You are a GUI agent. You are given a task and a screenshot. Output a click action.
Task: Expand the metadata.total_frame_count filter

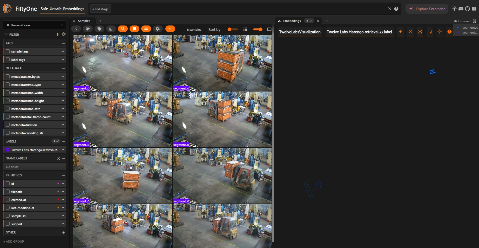63,117
